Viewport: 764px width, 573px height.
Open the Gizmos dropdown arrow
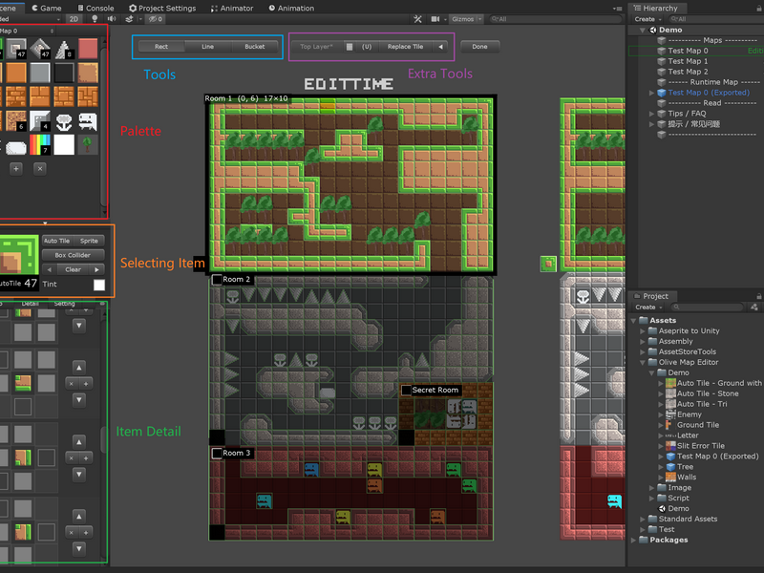point(480,19)
